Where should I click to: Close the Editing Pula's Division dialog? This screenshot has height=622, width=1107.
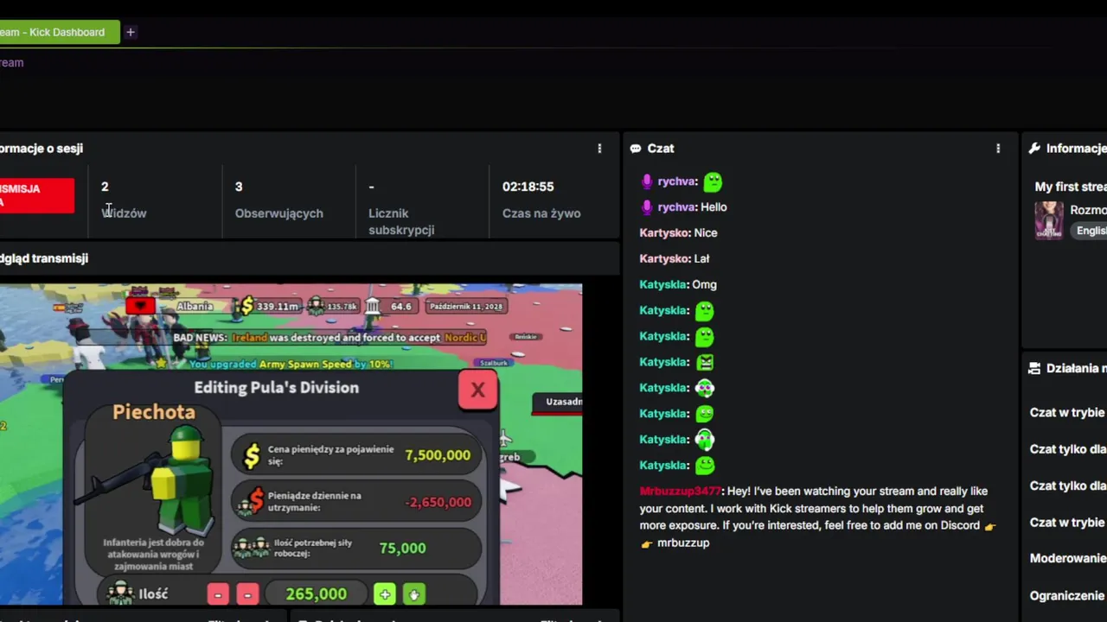477,390
